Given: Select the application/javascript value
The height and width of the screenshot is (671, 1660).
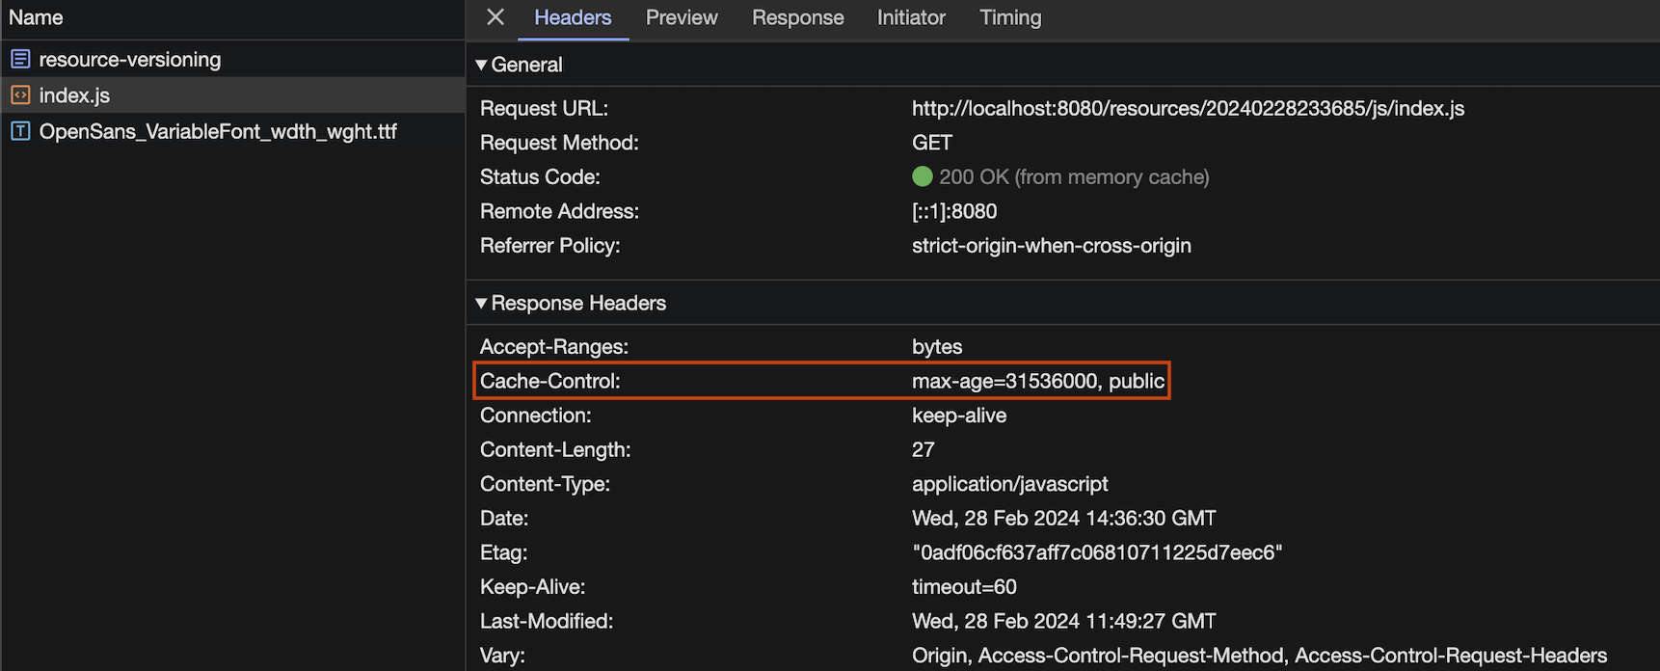Looking at the screenshot, I should (1010, 484).
